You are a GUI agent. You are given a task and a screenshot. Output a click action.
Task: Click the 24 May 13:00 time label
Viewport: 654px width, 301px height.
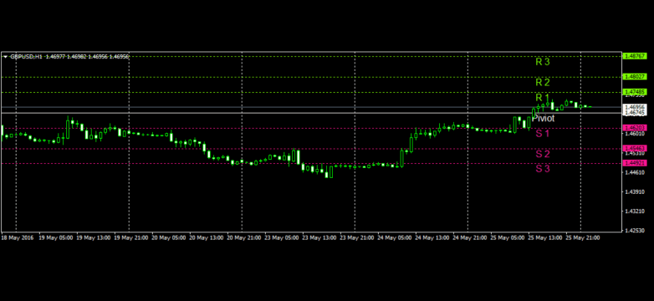click(x=432, y=237)
